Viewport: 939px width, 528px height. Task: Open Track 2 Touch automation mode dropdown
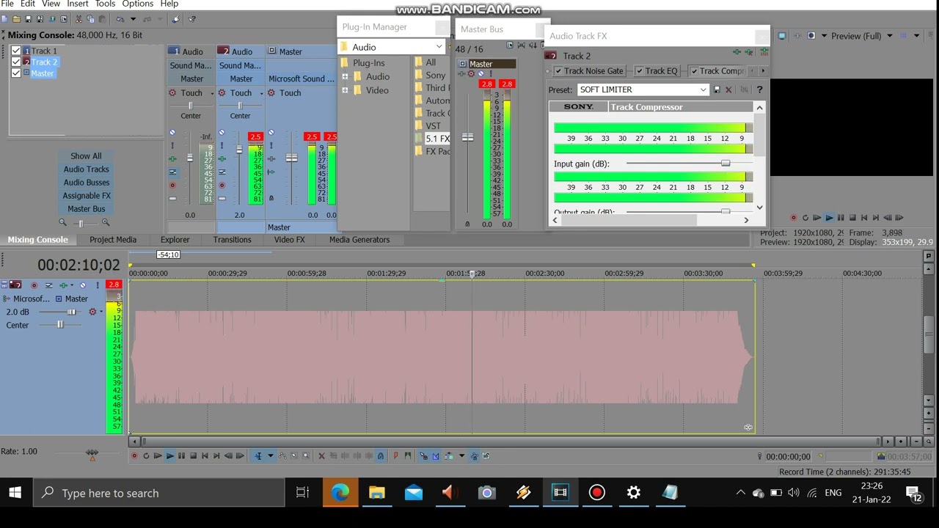click(x=261, y=93)
